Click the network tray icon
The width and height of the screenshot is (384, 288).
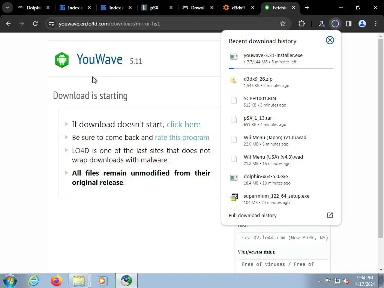tap(337, 281)
